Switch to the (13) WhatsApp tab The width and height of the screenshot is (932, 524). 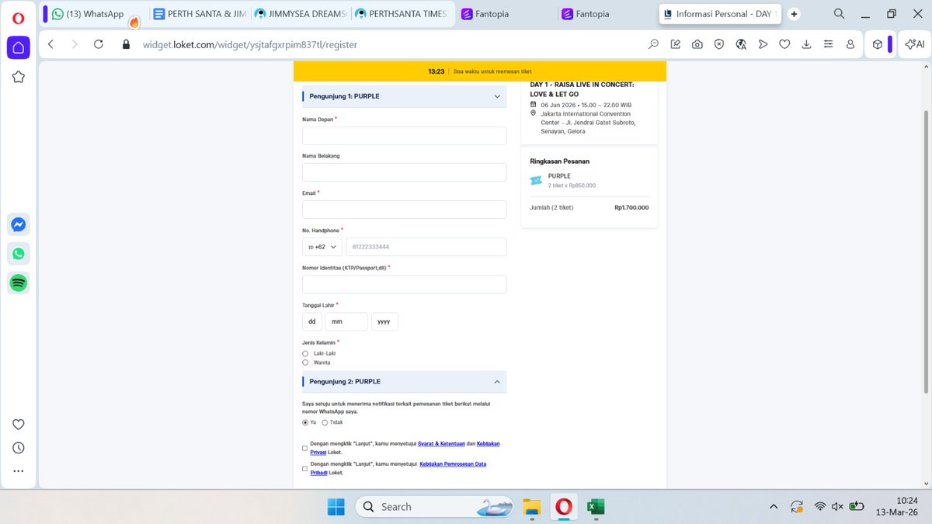click(x=93, y=14)
